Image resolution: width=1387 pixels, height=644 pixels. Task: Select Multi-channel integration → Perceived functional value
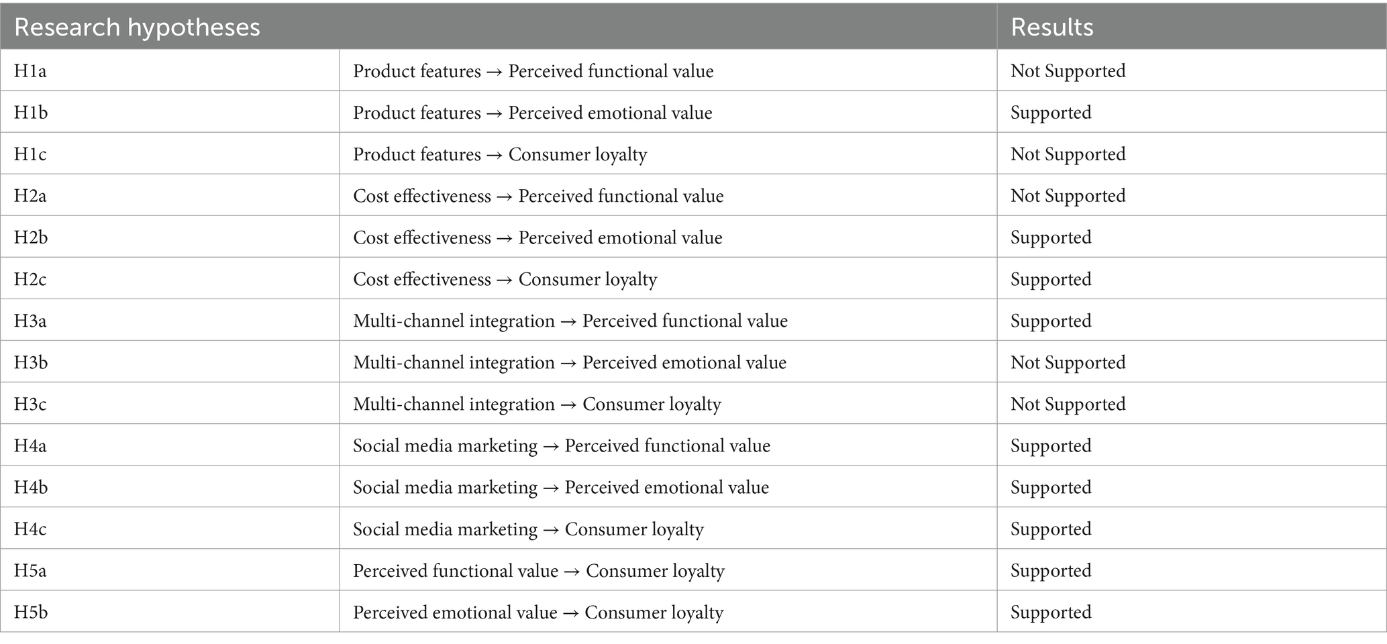click(x=570, y=321)
